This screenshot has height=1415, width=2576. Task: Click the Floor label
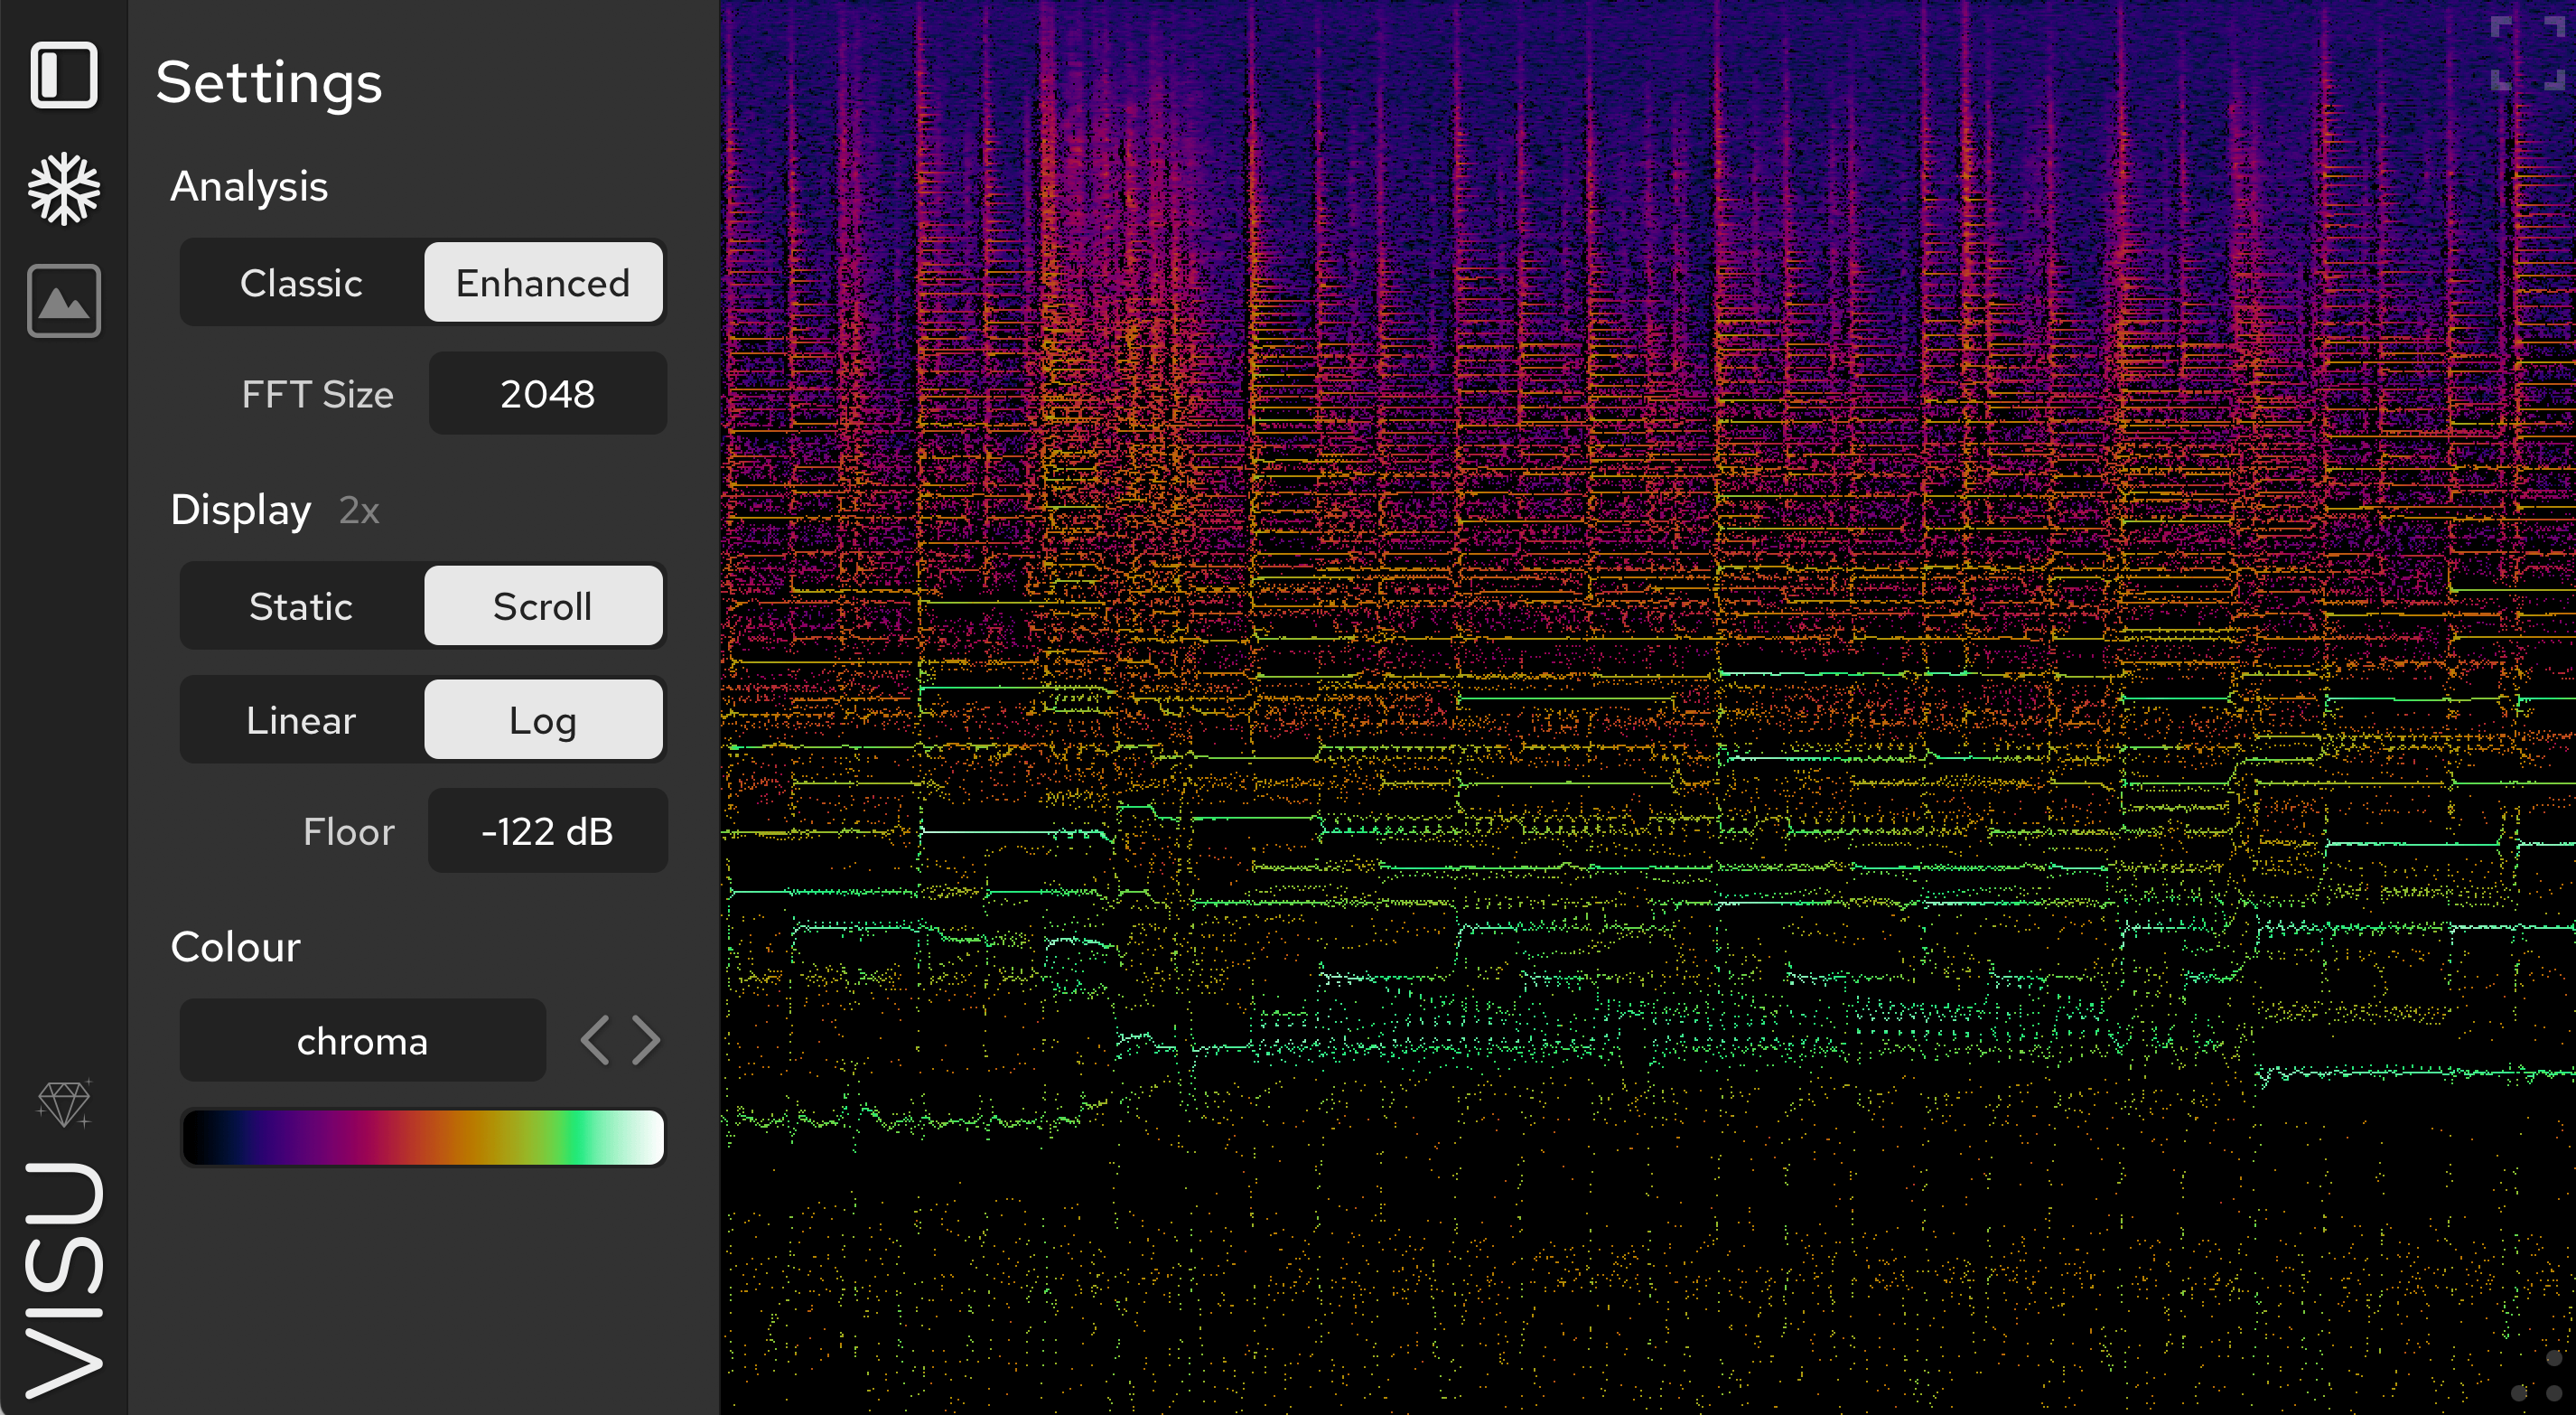tap(349, 831)
